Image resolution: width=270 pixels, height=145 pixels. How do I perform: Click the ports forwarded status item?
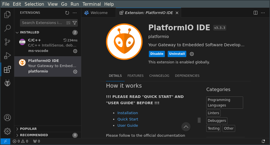[x=37, y=141]
